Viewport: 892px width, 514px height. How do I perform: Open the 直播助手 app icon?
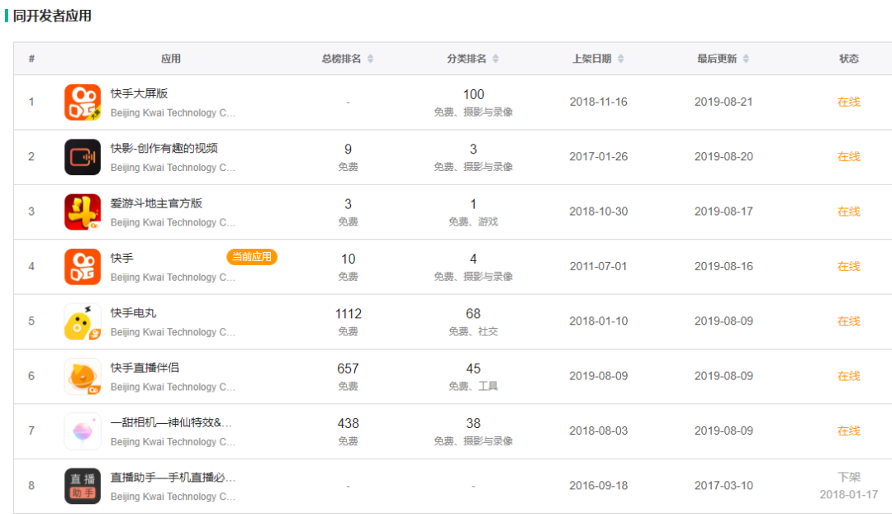point(83,486)
